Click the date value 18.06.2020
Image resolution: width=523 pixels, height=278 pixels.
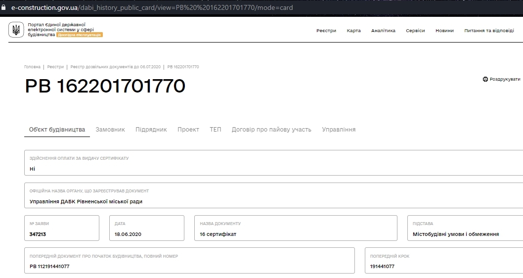click(x=128, y=234)
